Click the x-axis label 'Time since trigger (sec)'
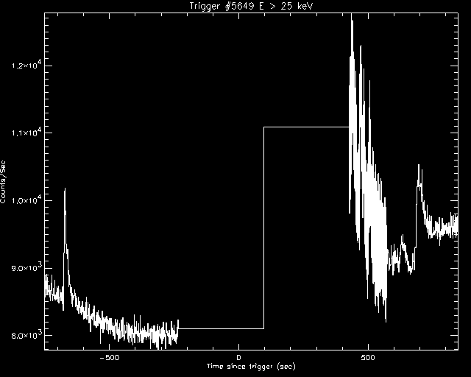The image size is (471, 377). point(251,367)
